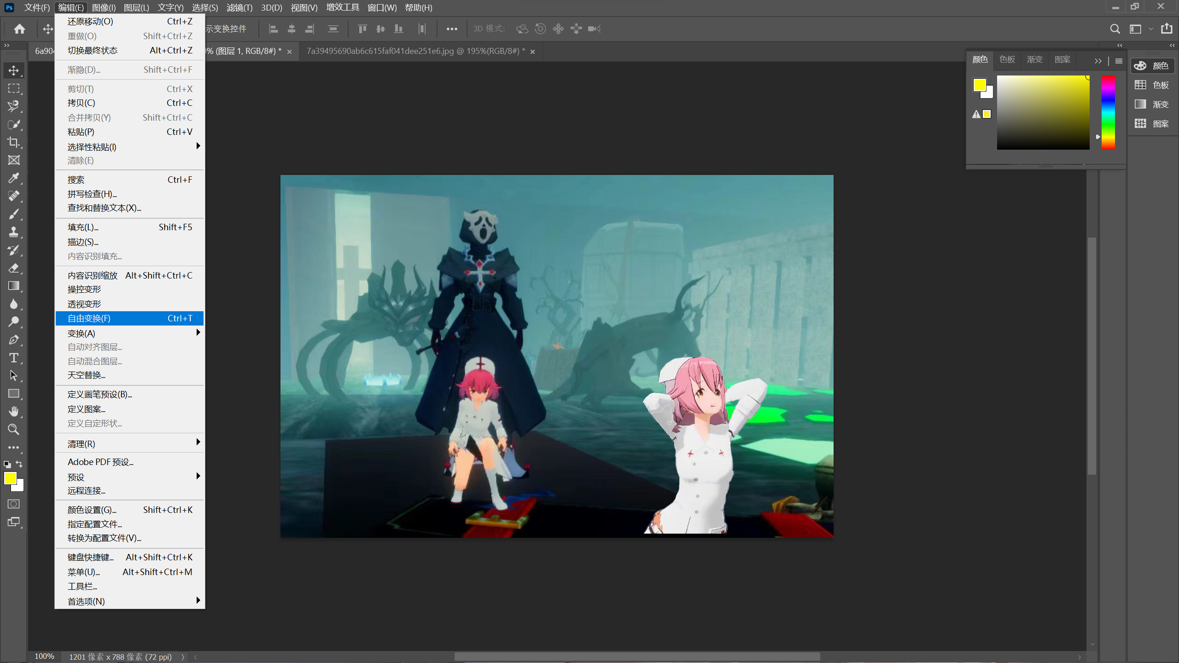Swap foreground and background colors
The width and height of the screenshot is (1179, 663).
pos(19,464)
